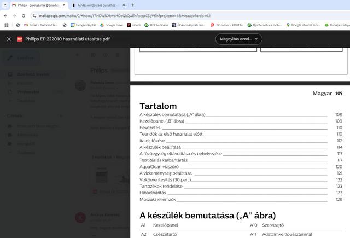The height and width of the screenshot is (238, 350).
Task: Open the Google Drive bookmark
Action: click(111, 25)
